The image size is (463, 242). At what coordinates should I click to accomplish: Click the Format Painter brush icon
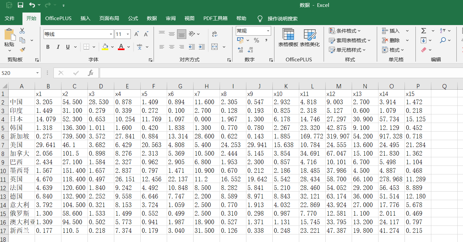(22, 50)
